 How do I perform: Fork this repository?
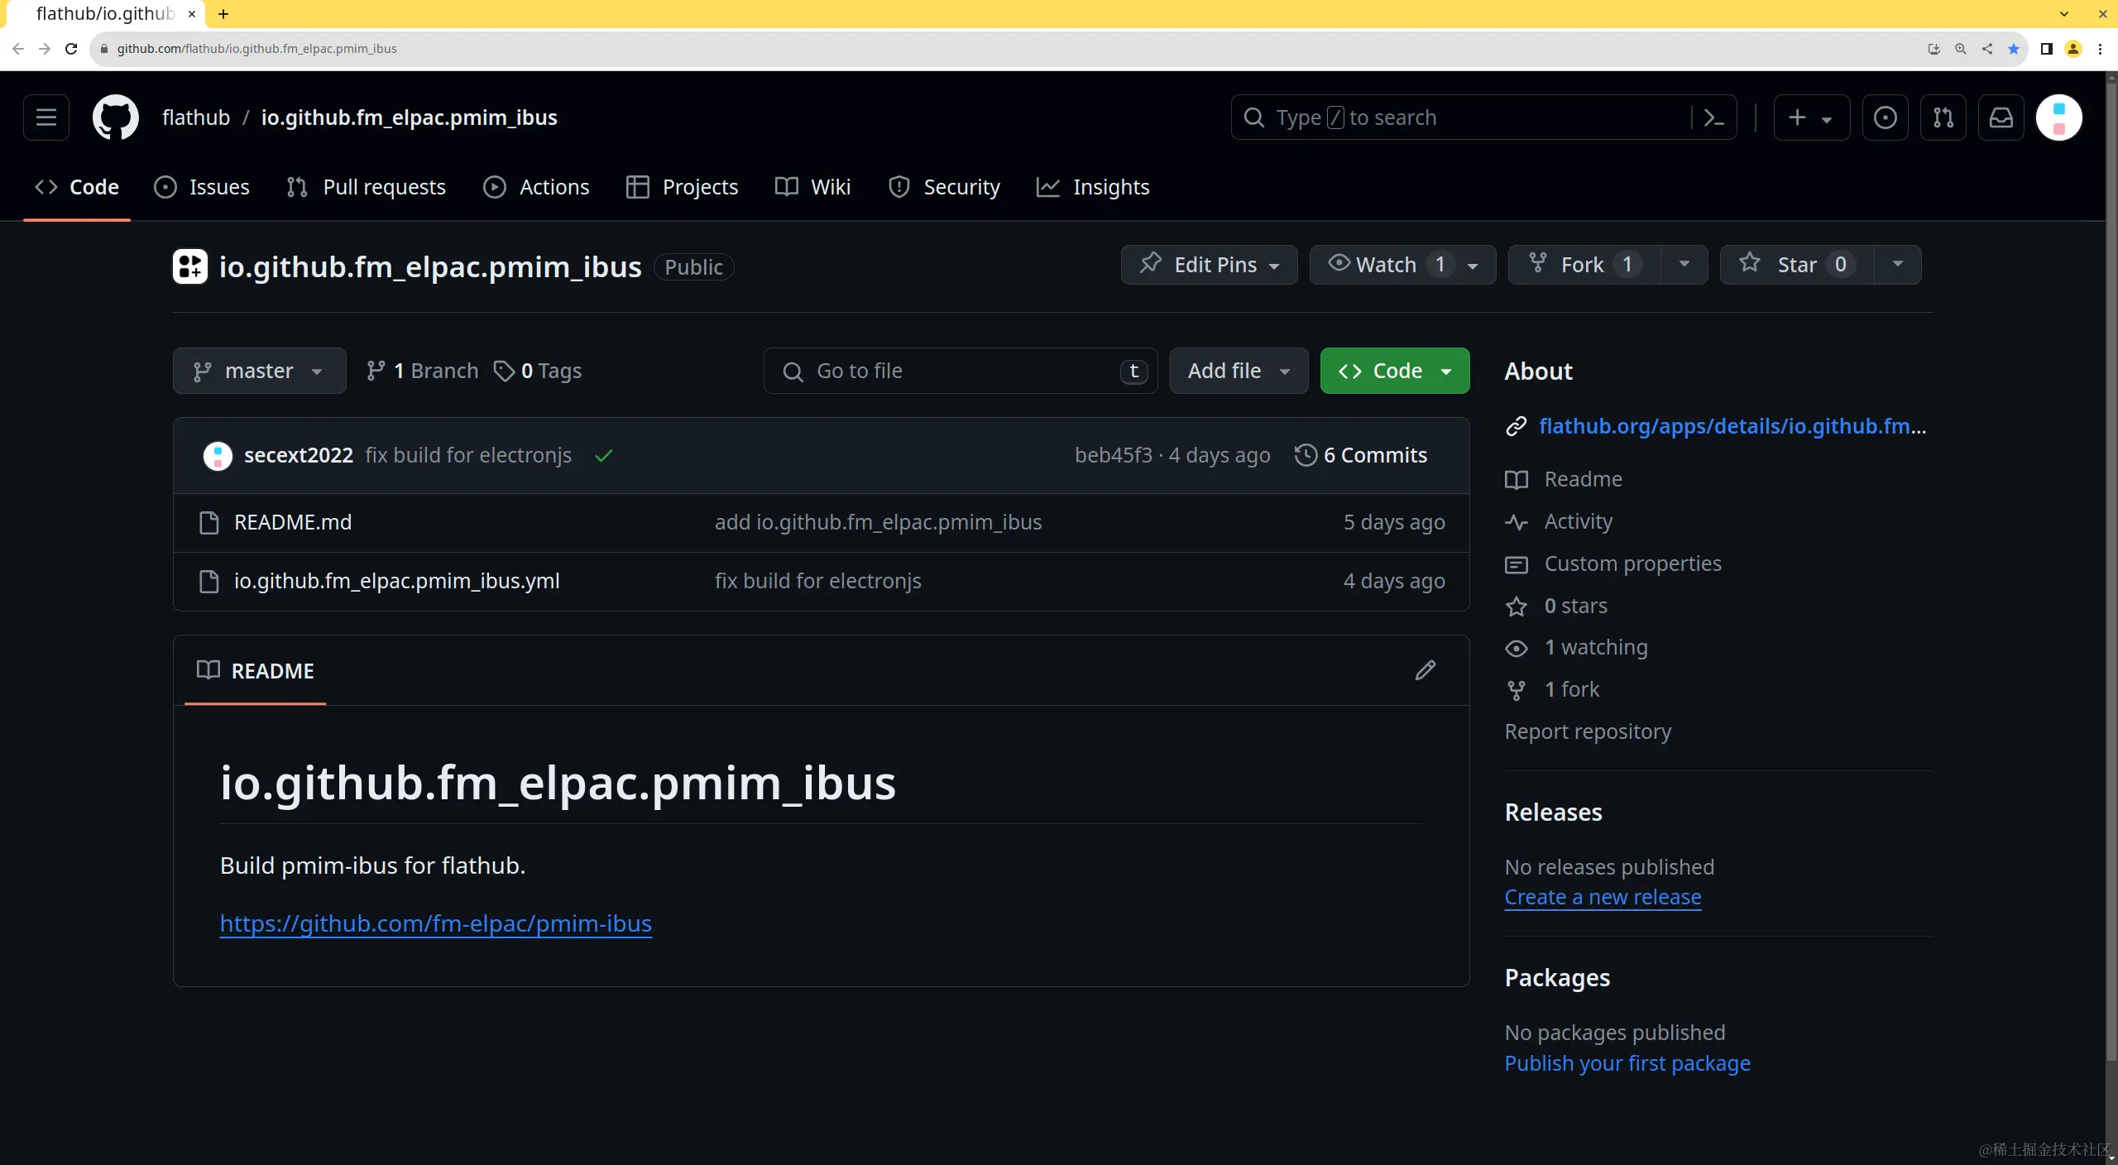tap(1584, 265)
